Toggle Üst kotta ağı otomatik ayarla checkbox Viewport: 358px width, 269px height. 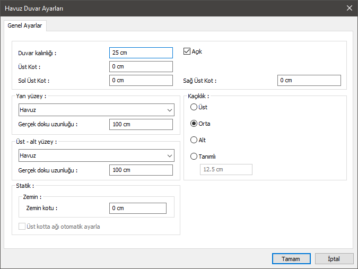(x=22, y=227)
